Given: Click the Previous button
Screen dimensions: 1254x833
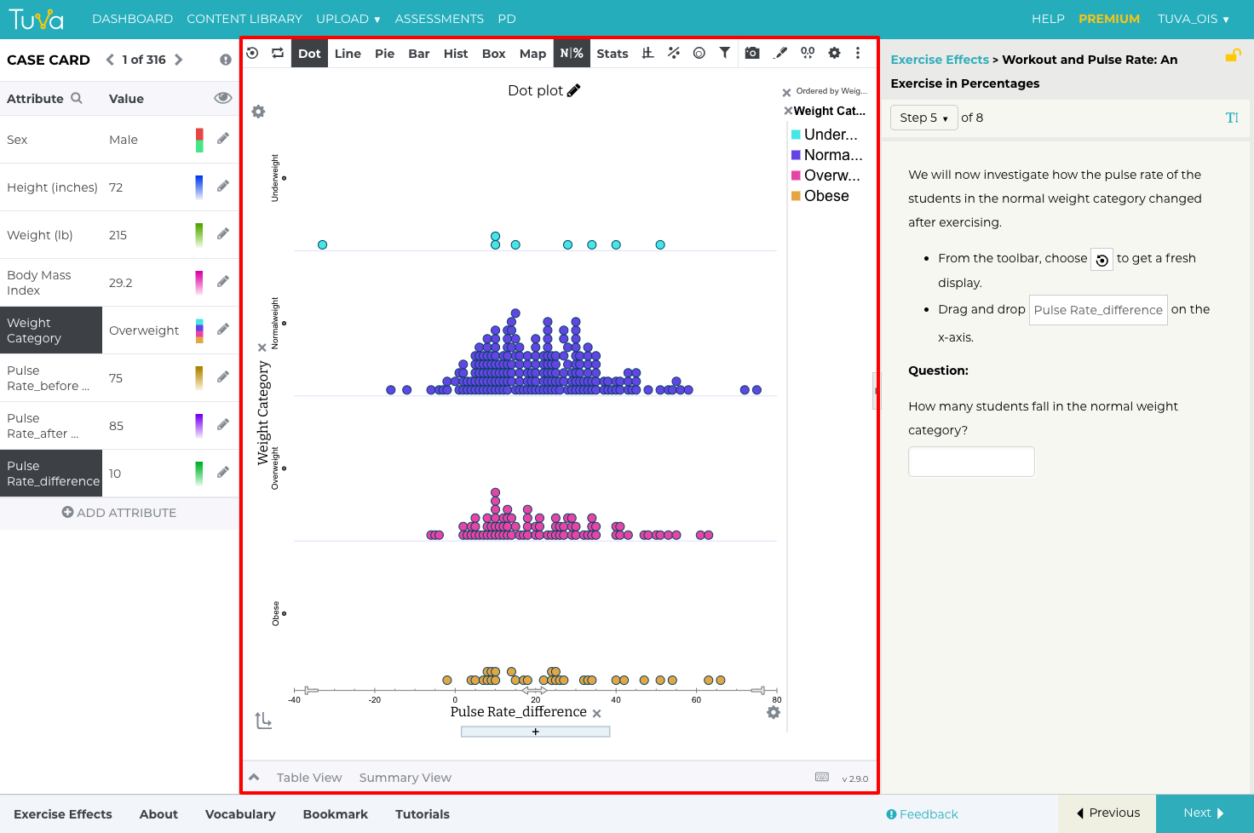Looking at the screenshot, I should [1107, 813].
